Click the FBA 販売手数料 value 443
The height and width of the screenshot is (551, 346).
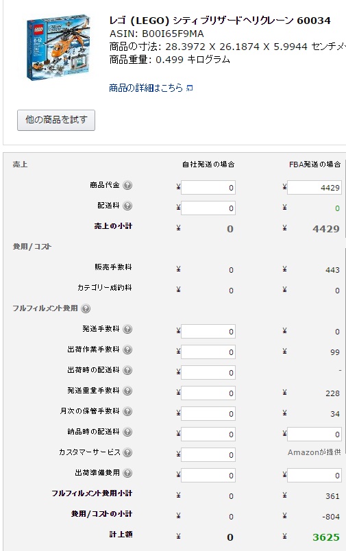(x=332, y=270)
